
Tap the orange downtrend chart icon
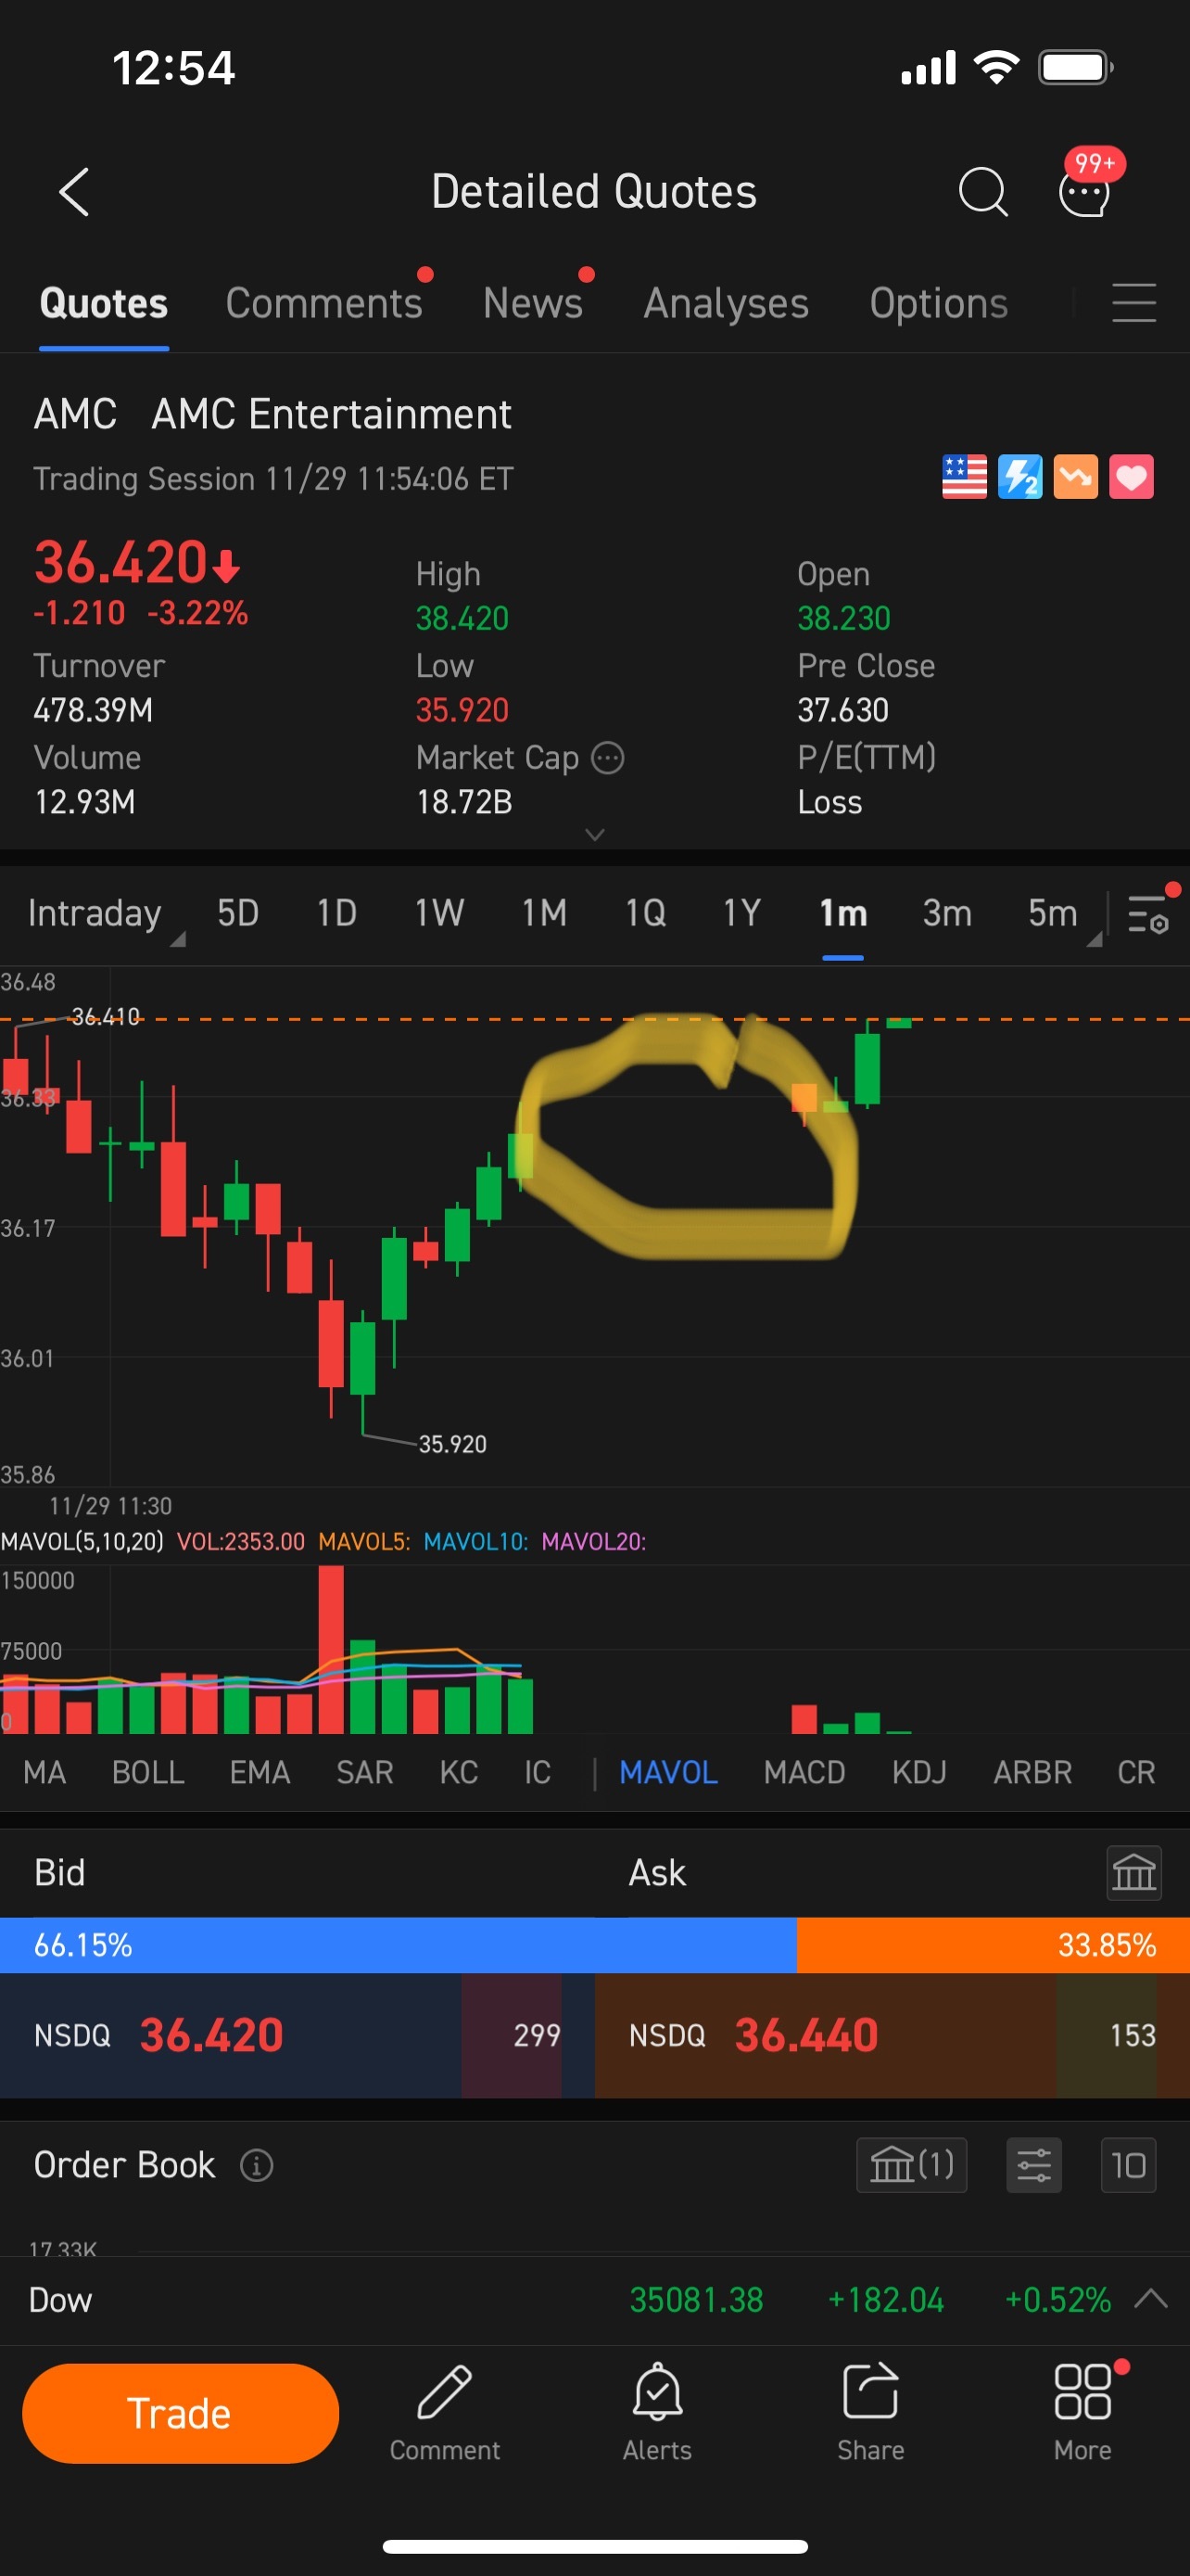pyautogui.click(x=1076, y=477)
